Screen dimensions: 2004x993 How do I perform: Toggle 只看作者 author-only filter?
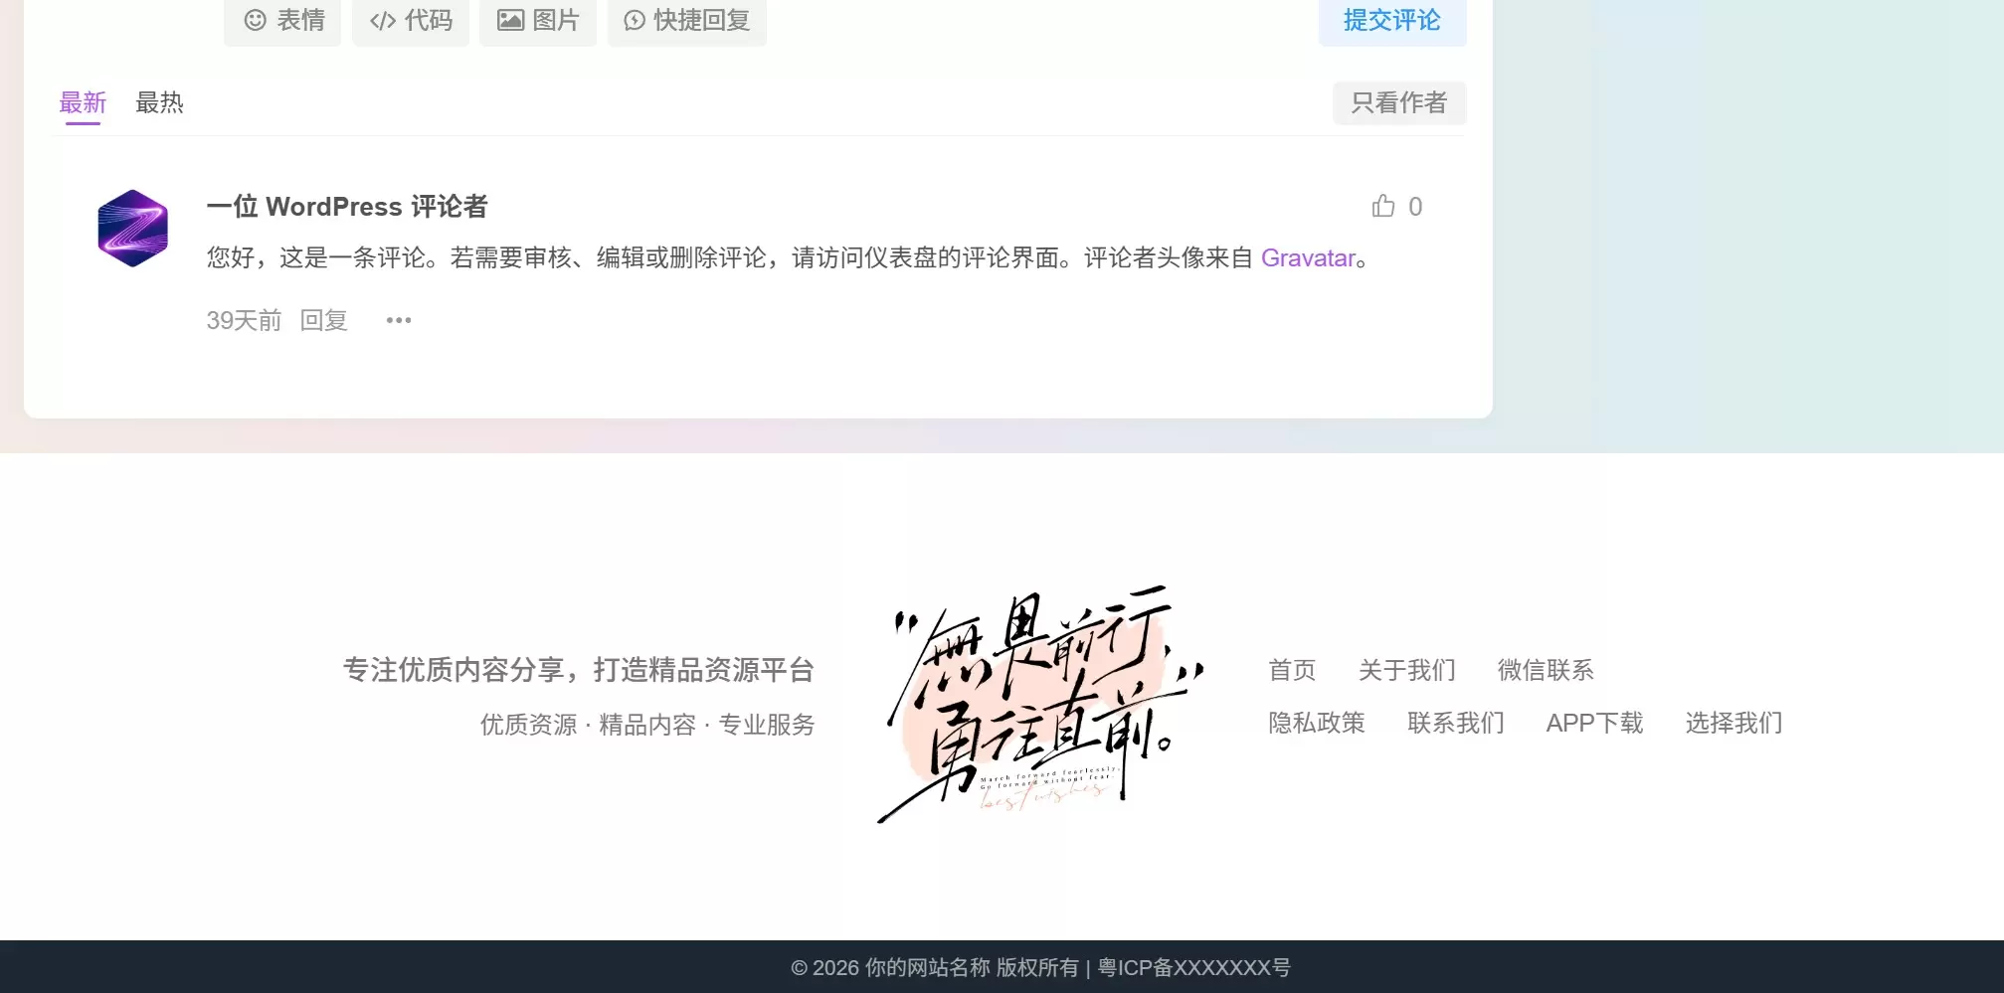(1399, 102)
